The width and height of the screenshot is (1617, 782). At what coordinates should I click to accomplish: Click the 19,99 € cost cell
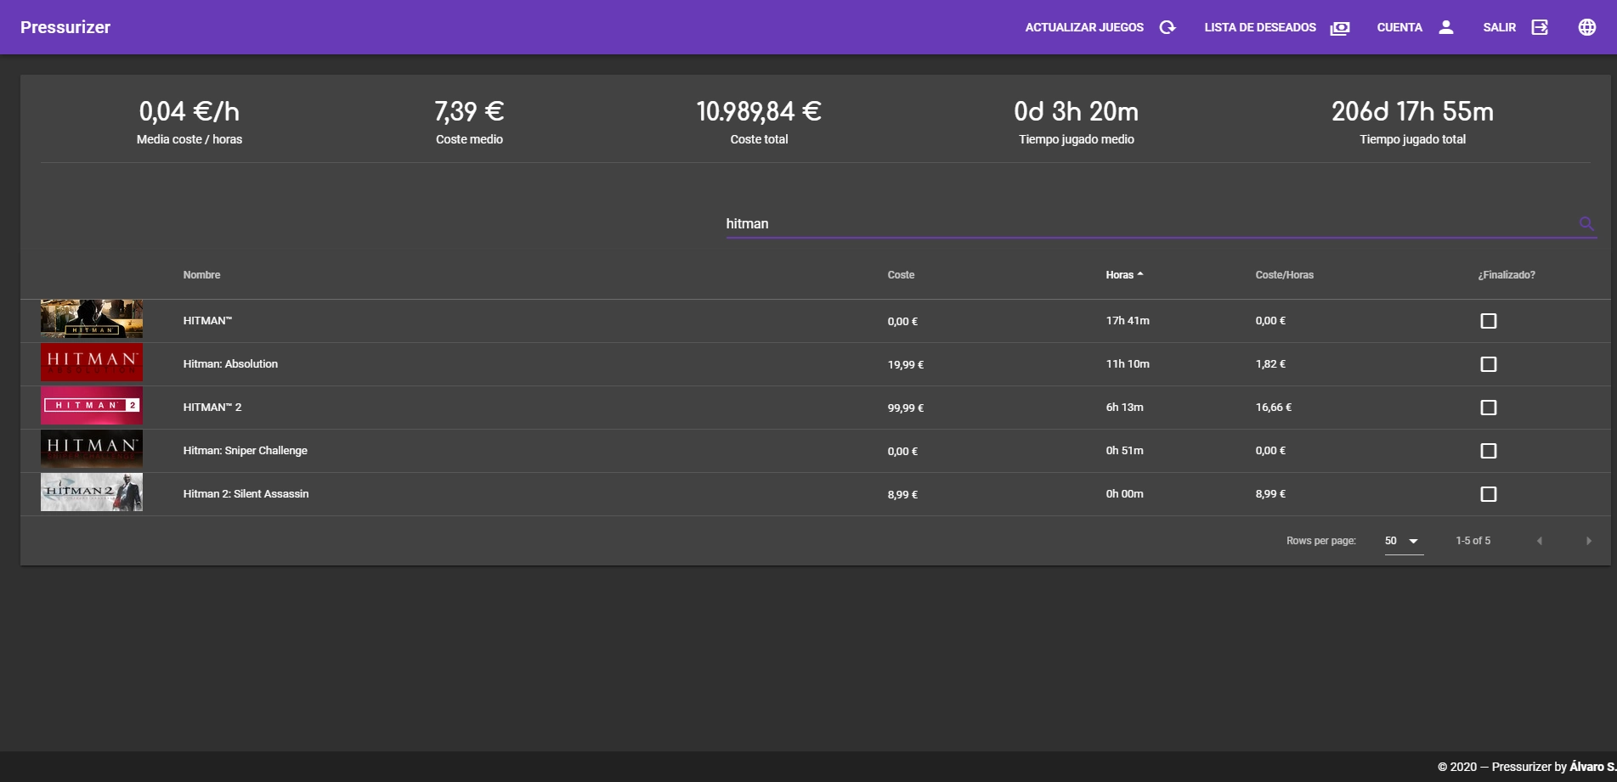[905, 364]
